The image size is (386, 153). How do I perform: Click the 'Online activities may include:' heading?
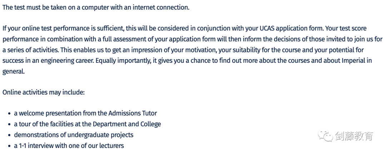pos(44,92)
